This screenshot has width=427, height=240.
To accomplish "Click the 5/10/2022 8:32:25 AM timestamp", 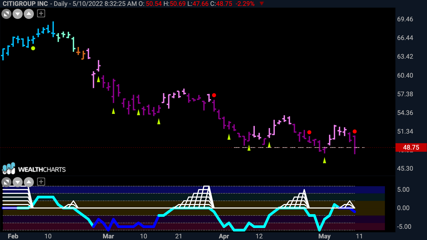I will (x=105, y=4).
